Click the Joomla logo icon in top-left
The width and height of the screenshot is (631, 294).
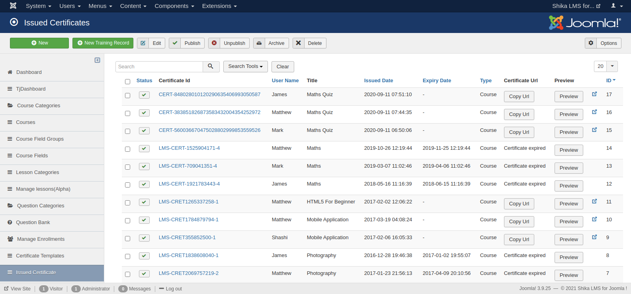click(x=13, y=6)
